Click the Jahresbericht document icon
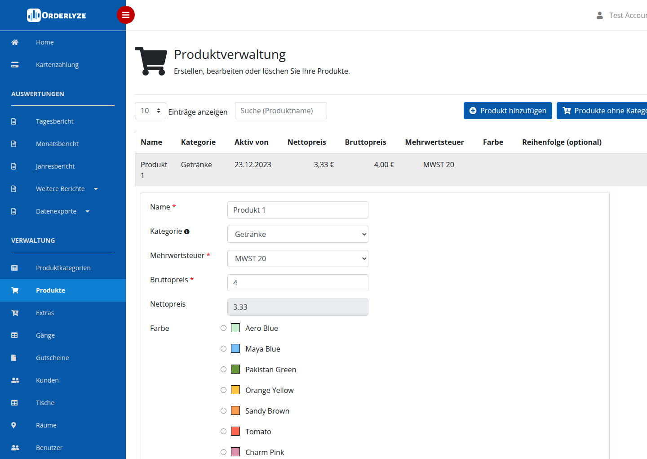This screenshot has height=459, width=647. 14,166
